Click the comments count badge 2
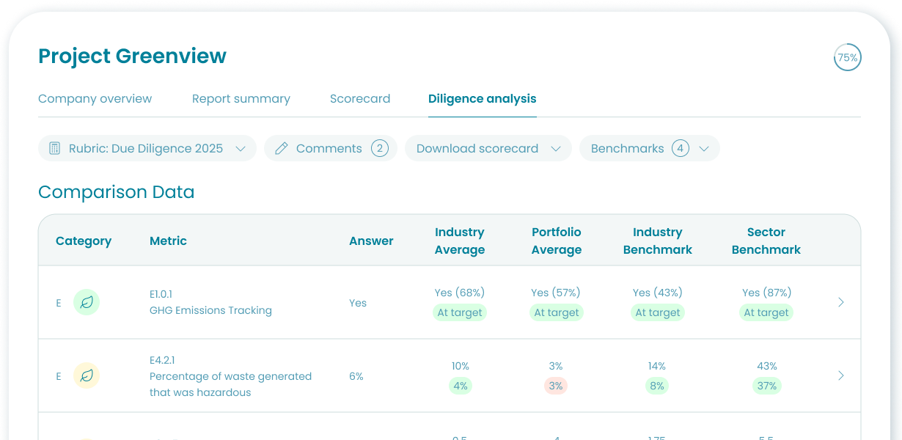902x440 pixels. click(x=379, y=148)
